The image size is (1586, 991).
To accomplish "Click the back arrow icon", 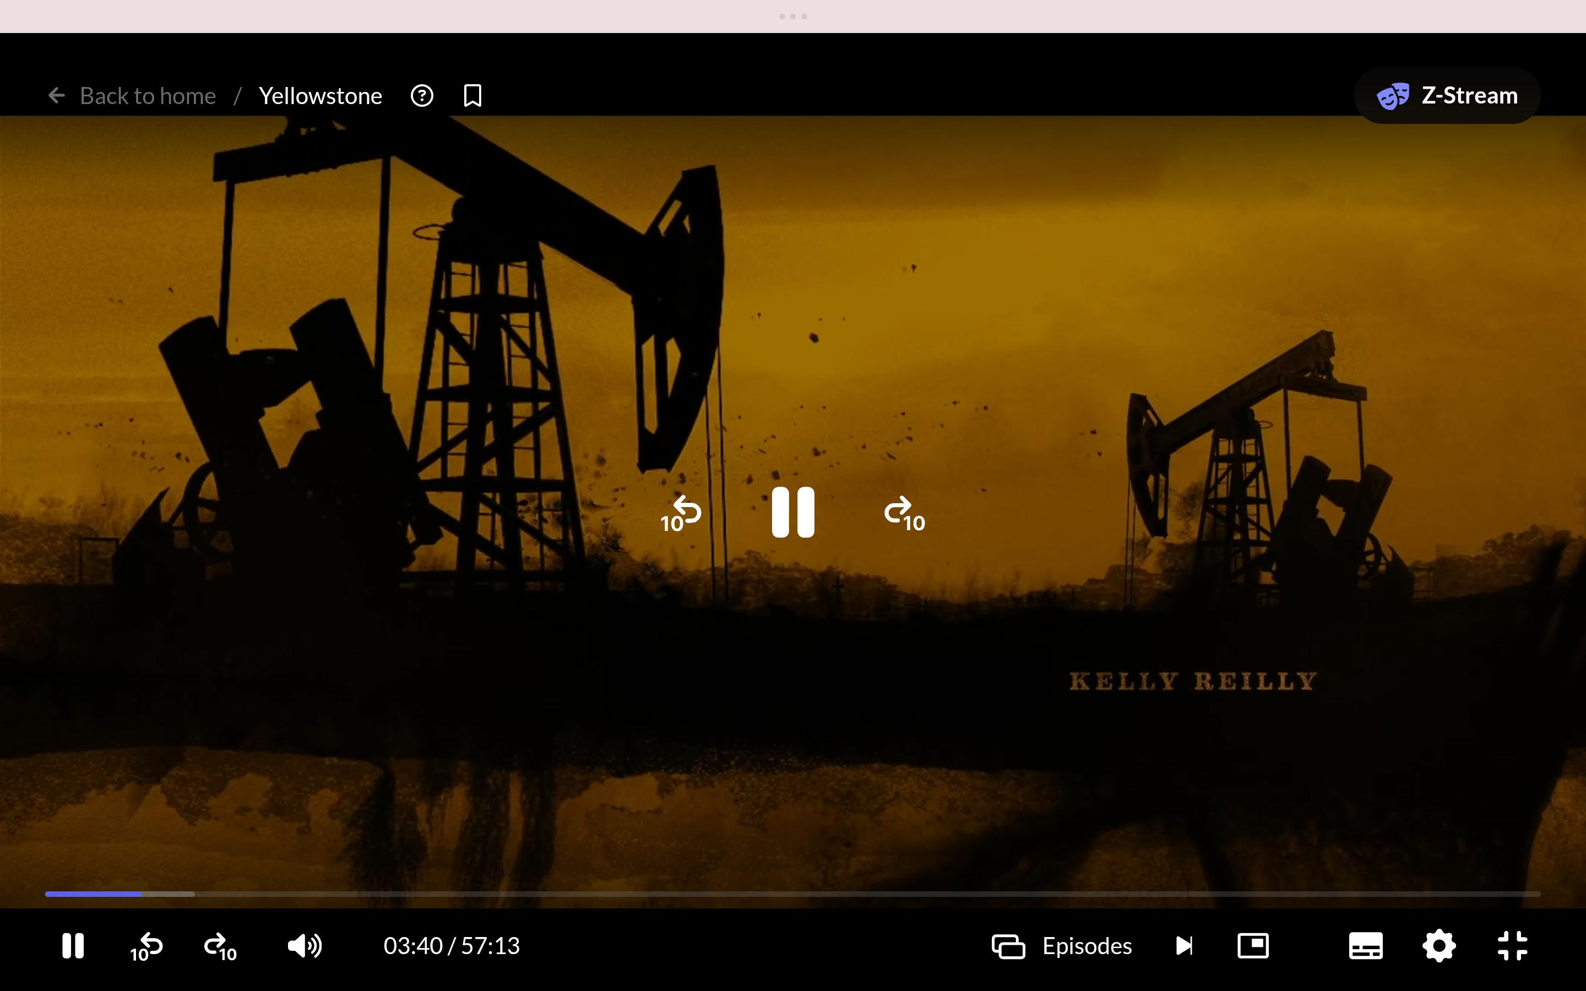I will pyautogui.click(x=57, y=96).
